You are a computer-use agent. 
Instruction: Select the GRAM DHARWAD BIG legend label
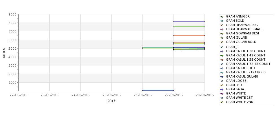[x=242, y=25]
